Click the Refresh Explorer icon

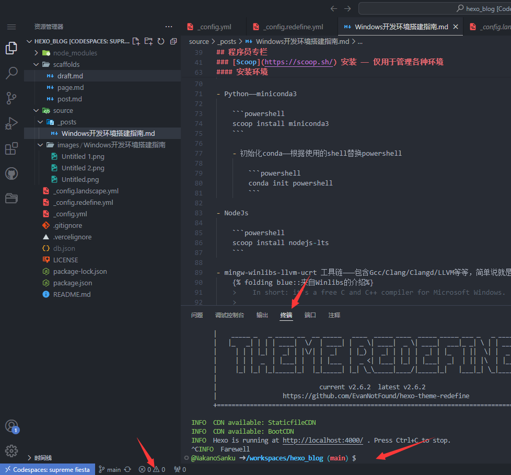161,41
